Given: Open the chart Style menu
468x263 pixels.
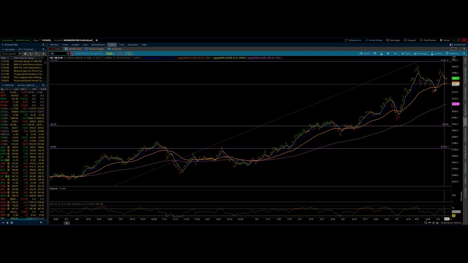Looking at the screenshot, I should click(406, 54).
